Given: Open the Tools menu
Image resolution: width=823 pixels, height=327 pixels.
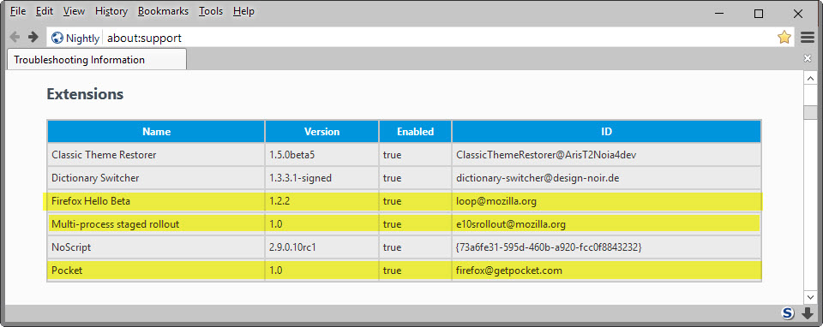Looking at the screenshot, I should (211, 11).
